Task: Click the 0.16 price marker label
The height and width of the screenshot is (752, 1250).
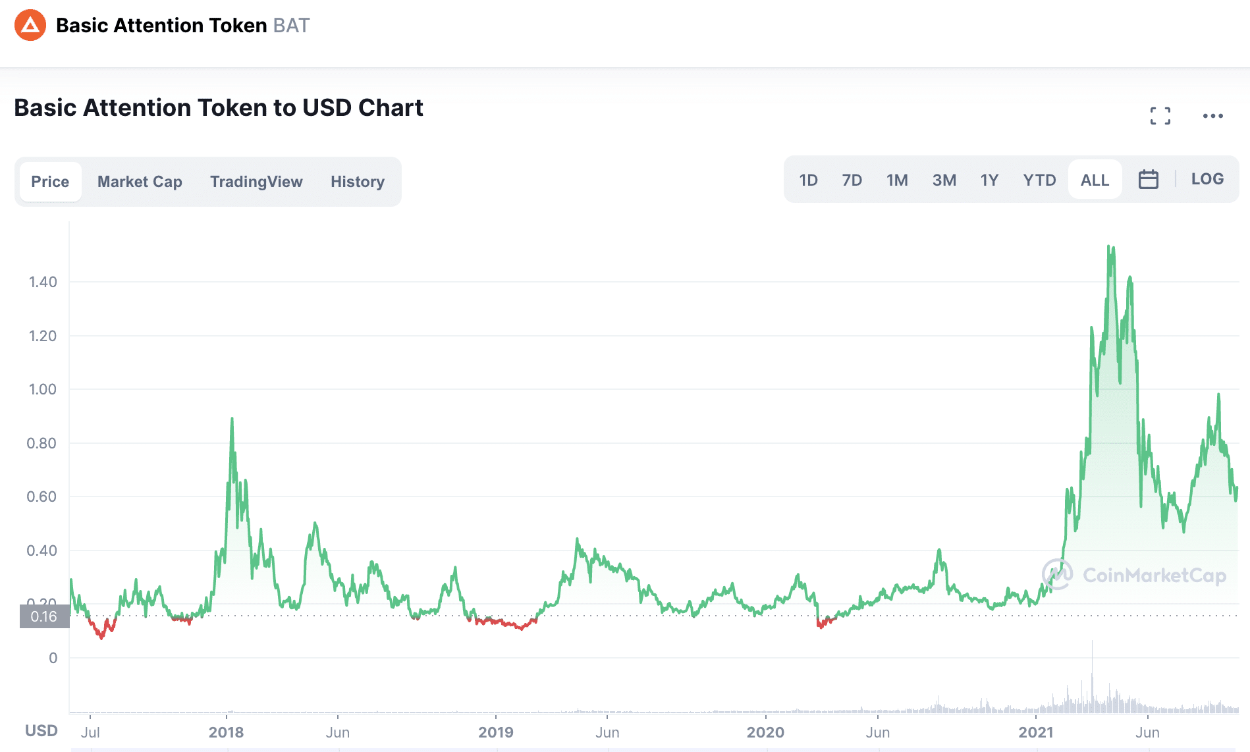Action: coord(44,616)
